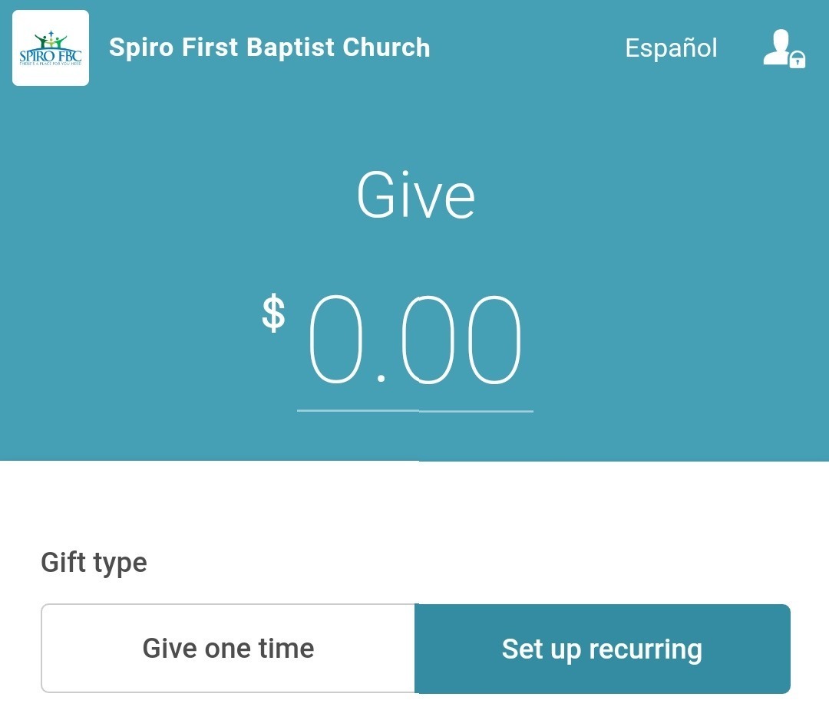Image resolution: width=829 pixels, height=723 pixels.
Task: Click the Spiro FBC logo image
Action: coord(51,48)
